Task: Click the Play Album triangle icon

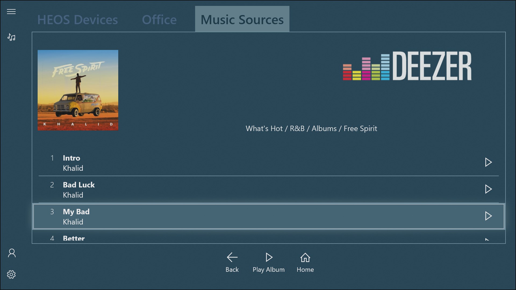Action: click(x=268, y=257)
